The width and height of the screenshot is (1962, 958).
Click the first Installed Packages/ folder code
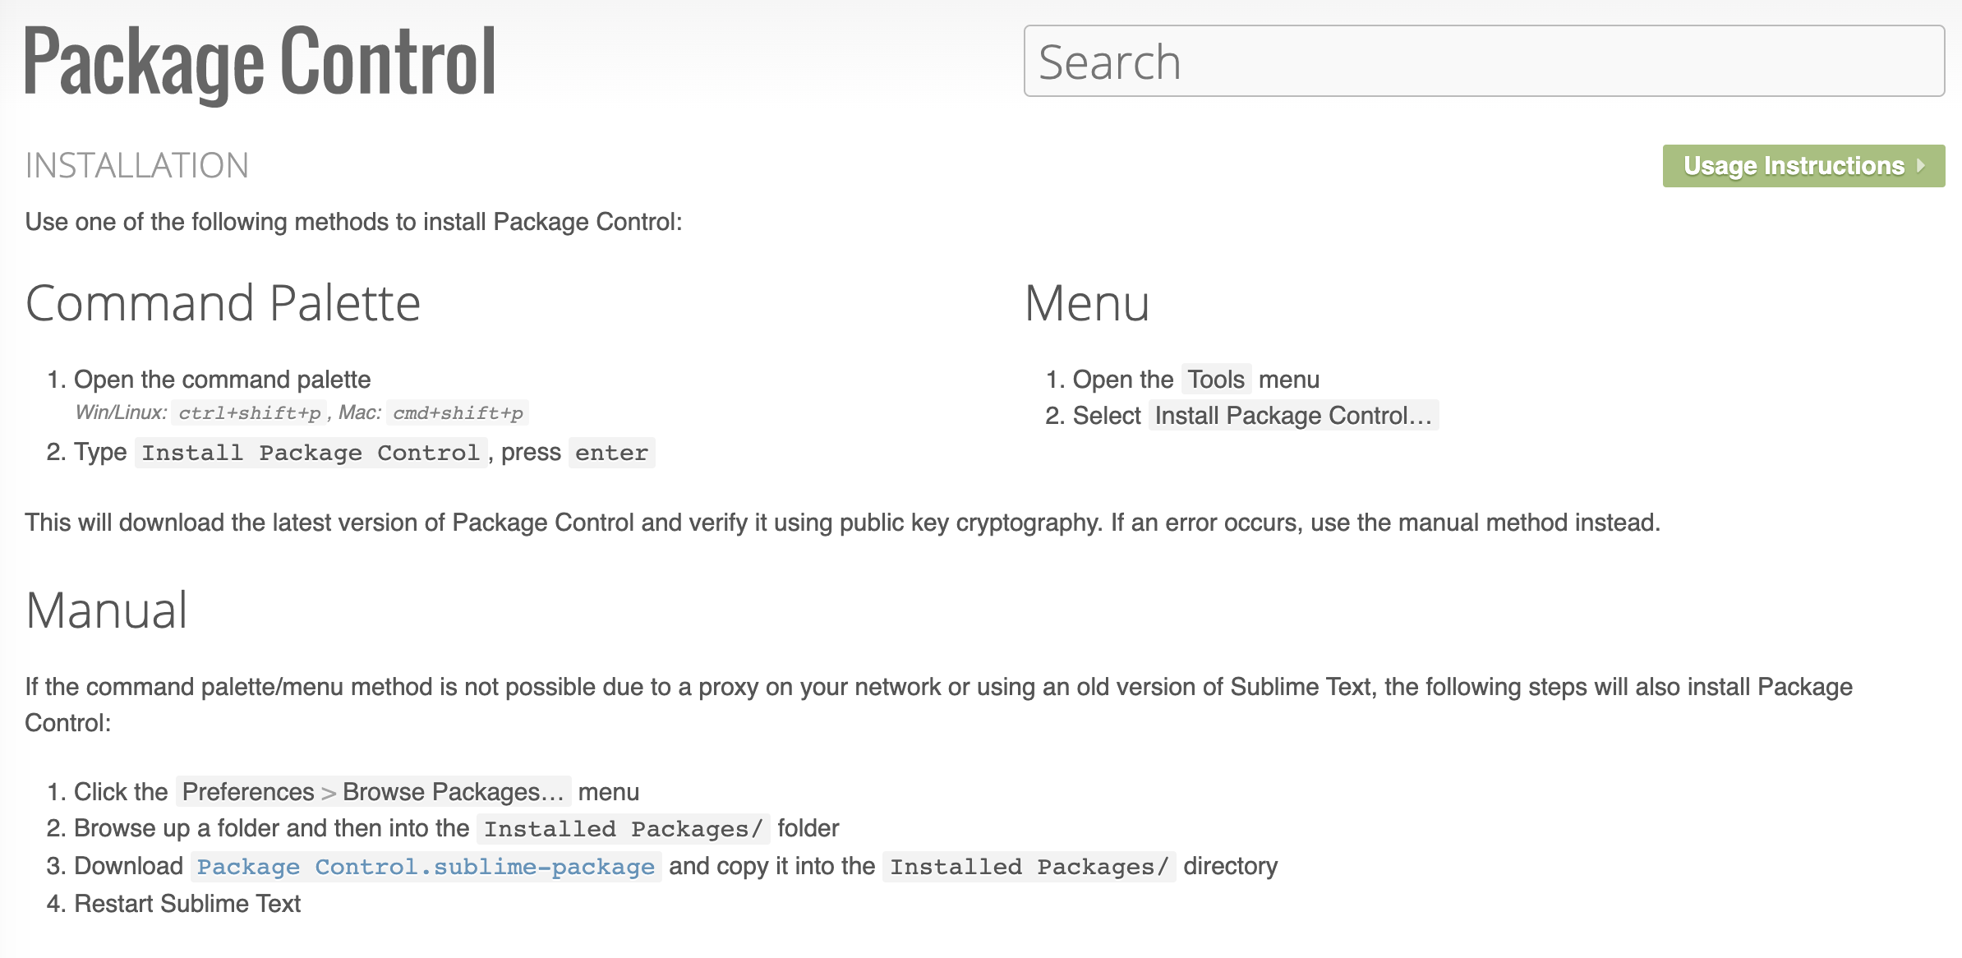pos(624,829)
